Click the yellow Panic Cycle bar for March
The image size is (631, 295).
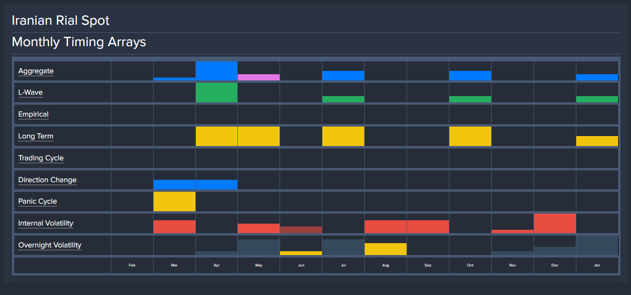coord(175,201)
